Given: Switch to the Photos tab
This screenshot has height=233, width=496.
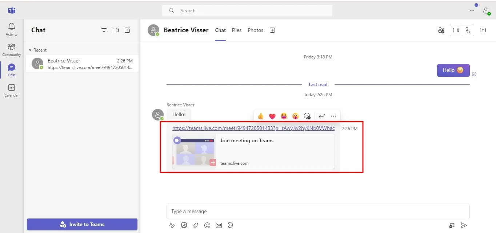Looking at the screenshot, I should point(255,30).
